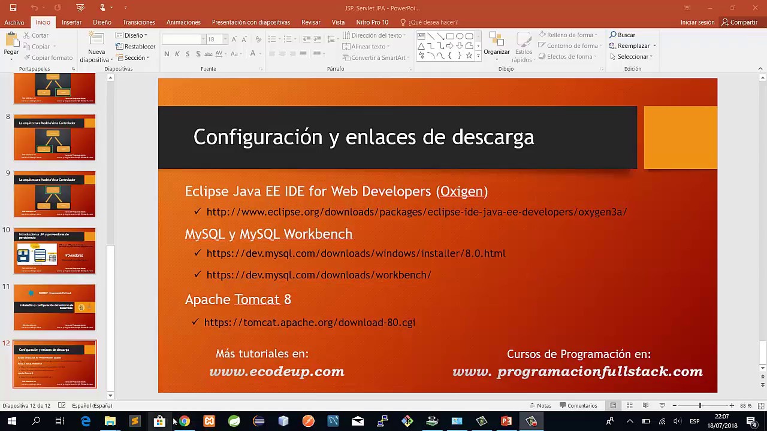Toggle bold (N) formatting
This screenshot has height=431, width=767.
point(167,54)
